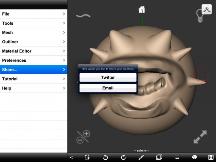Image resolution: width=216 pixels, height=162 pixels.
Task: Open the mixer sliders settings icon
Action: click(211, 157)
